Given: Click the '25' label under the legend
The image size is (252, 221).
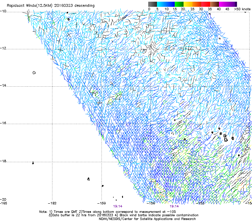Looking at the screenshot, I should pyautogui.click(x=192, y=9).
